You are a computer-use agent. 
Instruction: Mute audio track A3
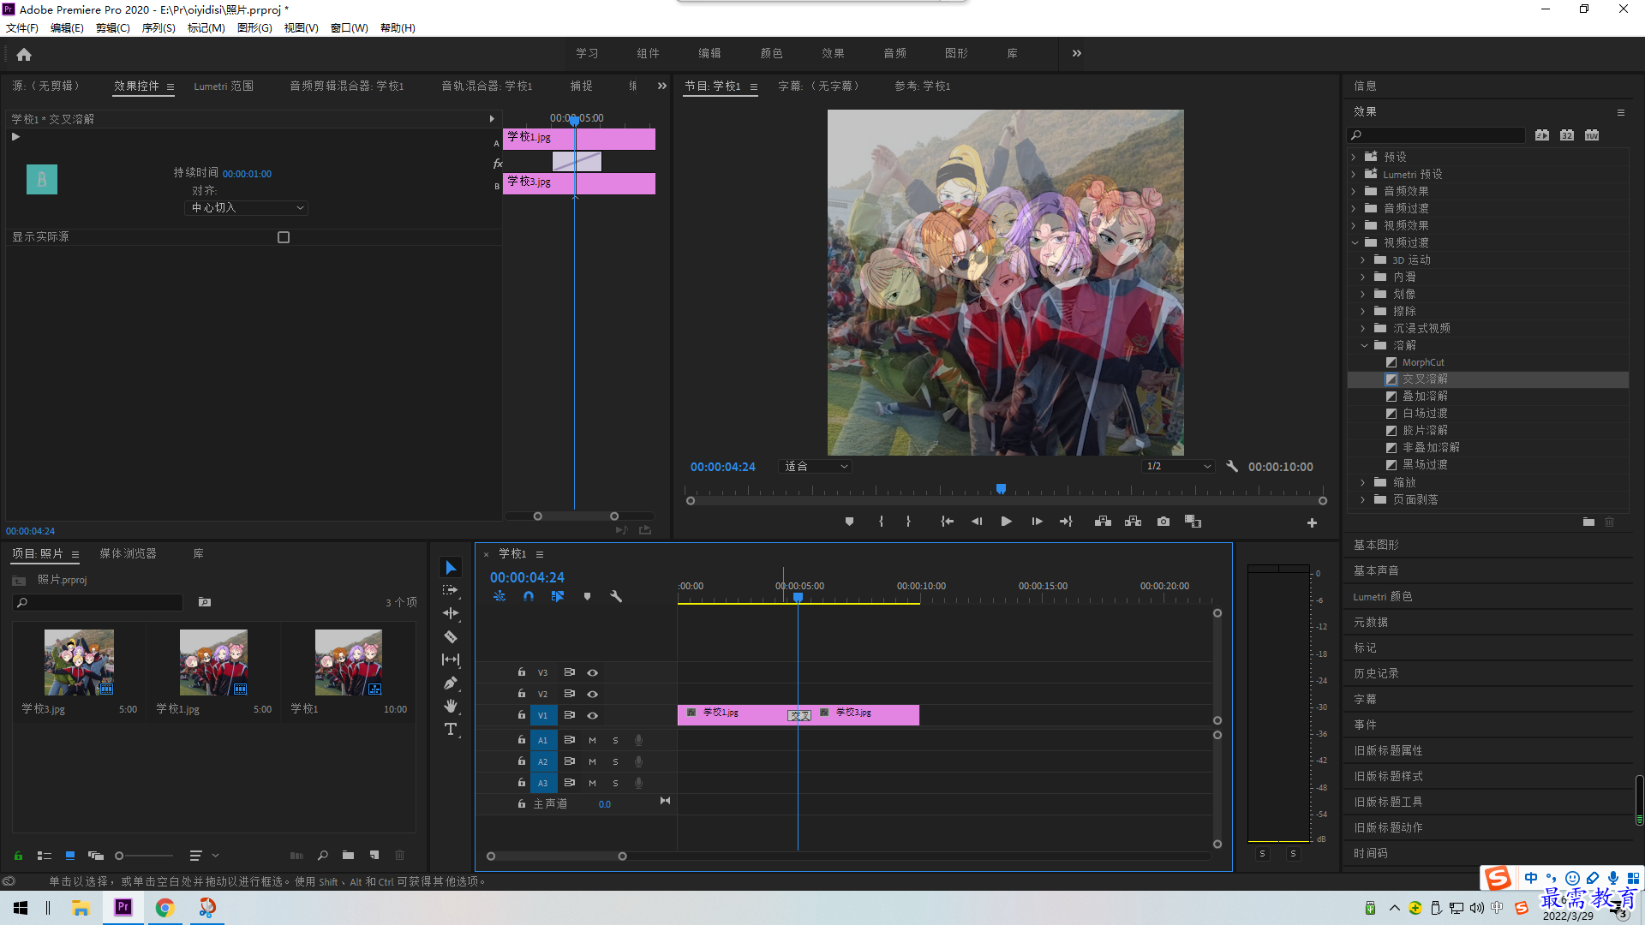point(592,783)
